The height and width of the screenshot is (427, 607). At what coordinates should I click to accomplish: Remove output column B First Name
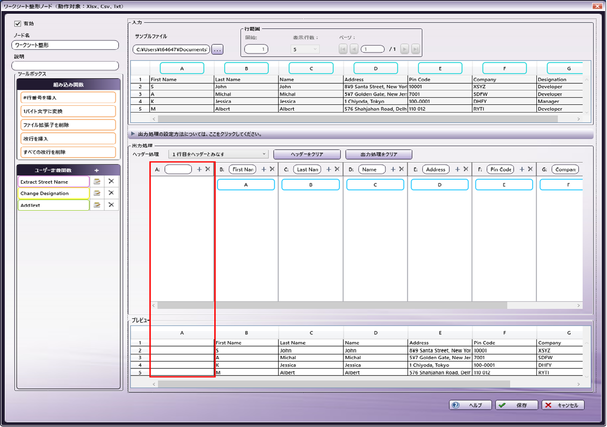point(272,169)
